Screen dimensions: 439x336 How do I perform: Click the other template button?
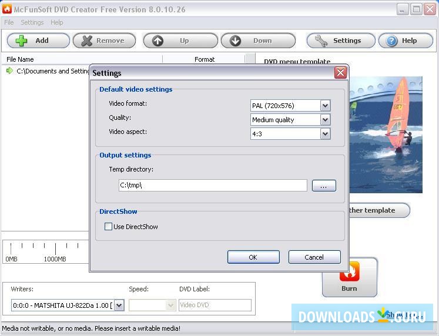pos(379,210)
